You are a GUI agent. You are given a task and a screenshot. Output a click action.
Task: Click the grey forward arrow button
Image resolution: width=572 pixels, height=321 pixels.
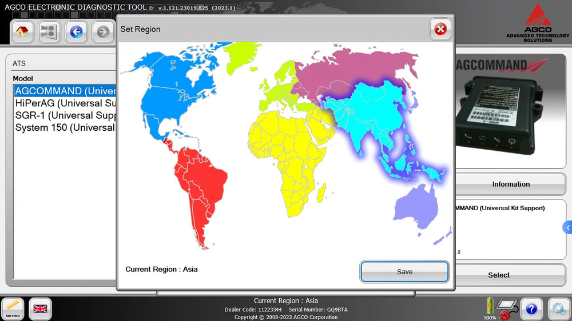[x=103, y=32]
